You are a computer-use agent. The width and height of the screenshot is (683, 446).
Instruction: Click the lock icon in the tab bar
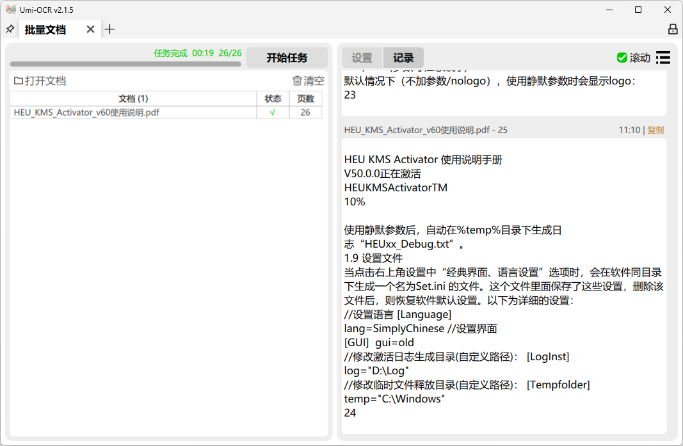[673, 29]
